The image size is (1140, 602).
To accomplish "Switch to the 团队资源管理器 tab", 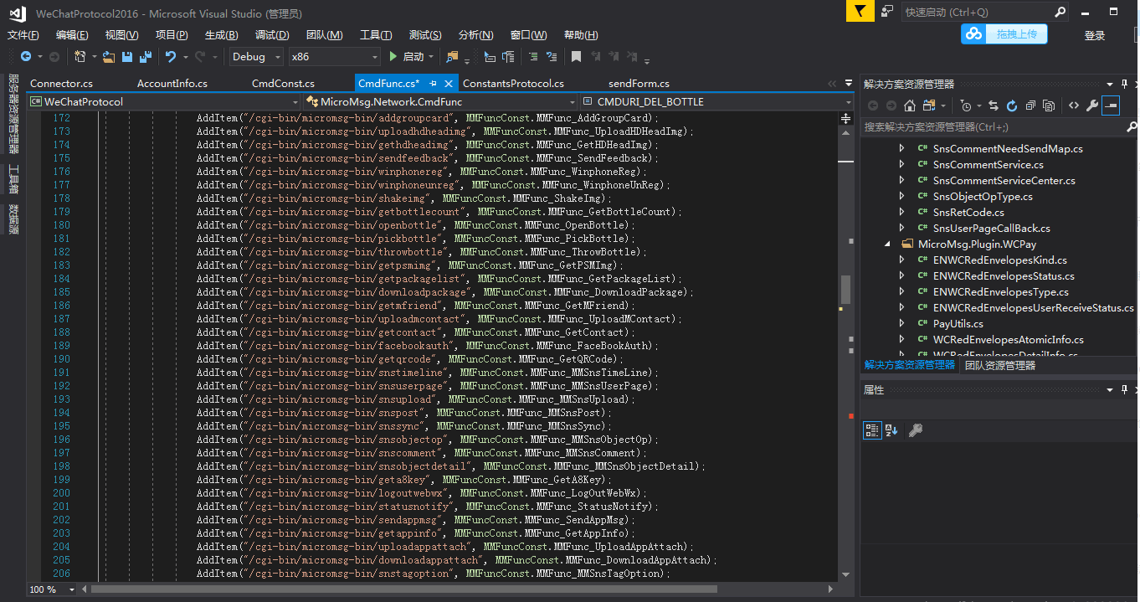I will 1000,366.
